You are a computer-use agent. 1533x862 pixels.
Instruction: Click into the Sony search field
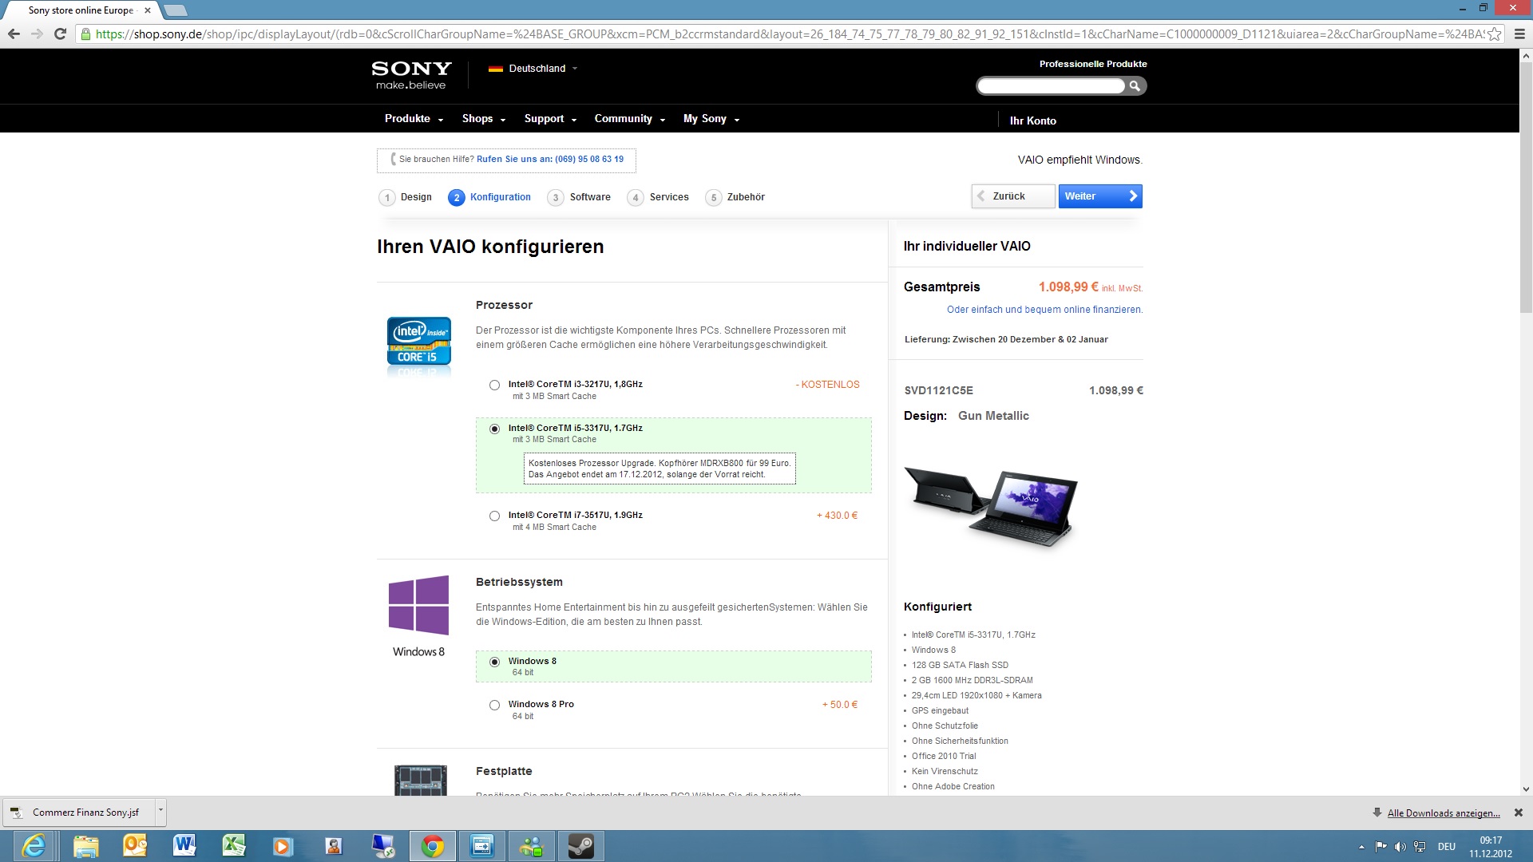coord(1051,85)
